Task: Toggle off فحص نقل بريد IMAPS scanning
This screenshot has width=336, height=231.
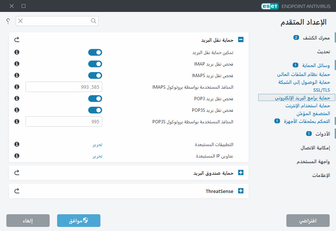Action: coord(95,75)
